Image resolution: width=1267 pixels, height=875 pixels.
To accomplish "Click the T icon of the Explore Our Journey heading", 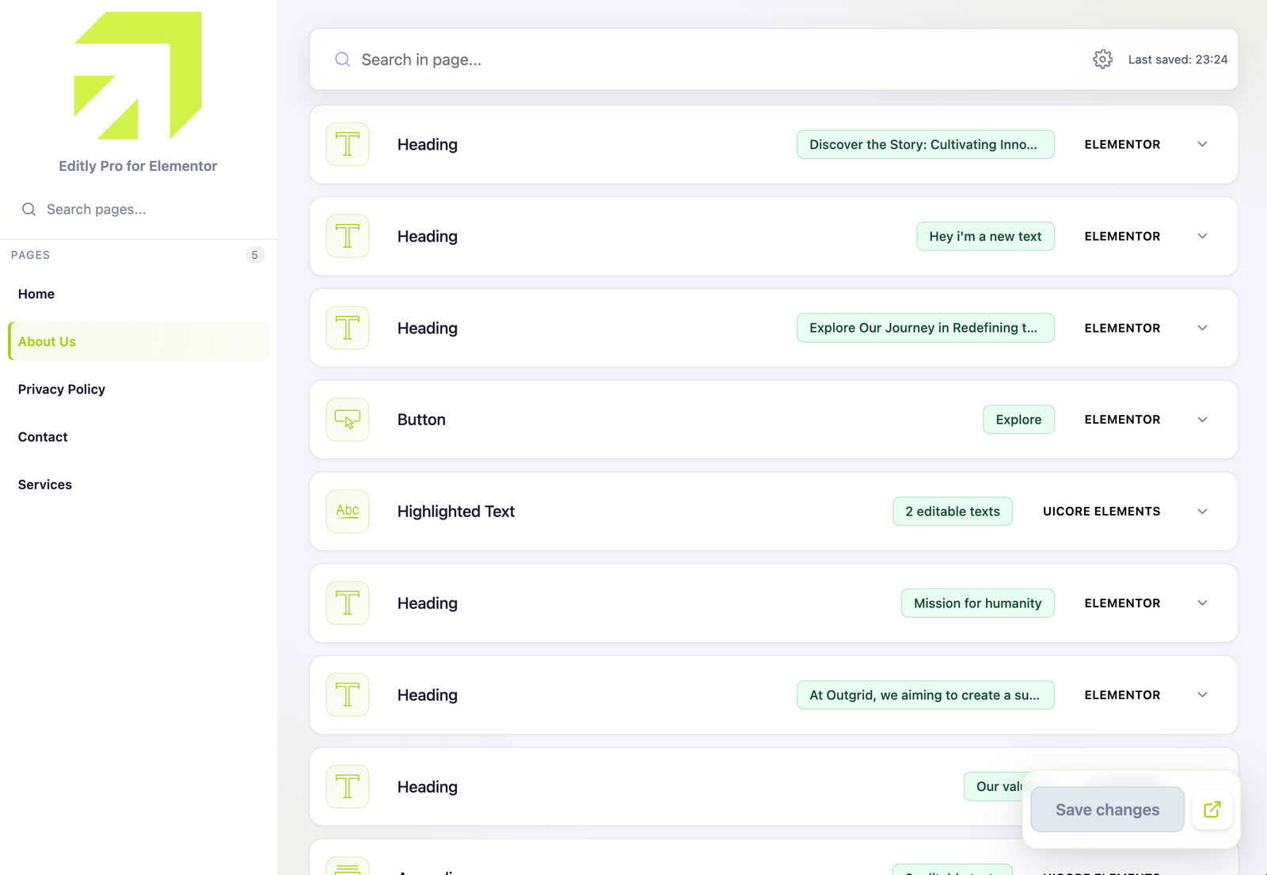I will coord(348,328).
